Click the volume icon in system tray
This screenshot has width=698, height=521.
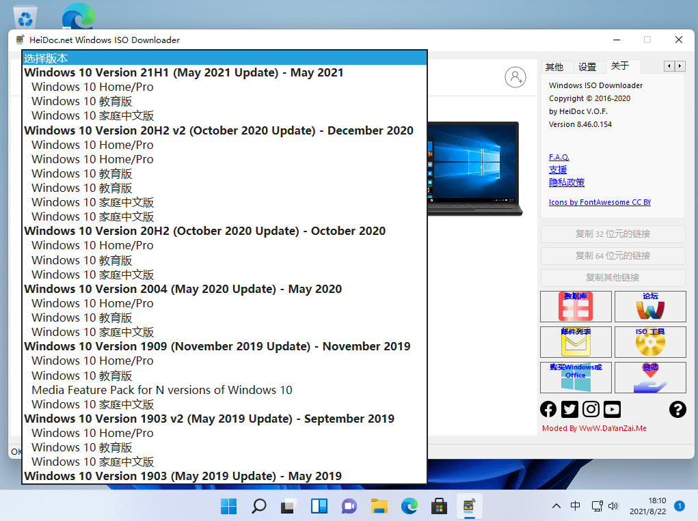(x=613, y=506)
